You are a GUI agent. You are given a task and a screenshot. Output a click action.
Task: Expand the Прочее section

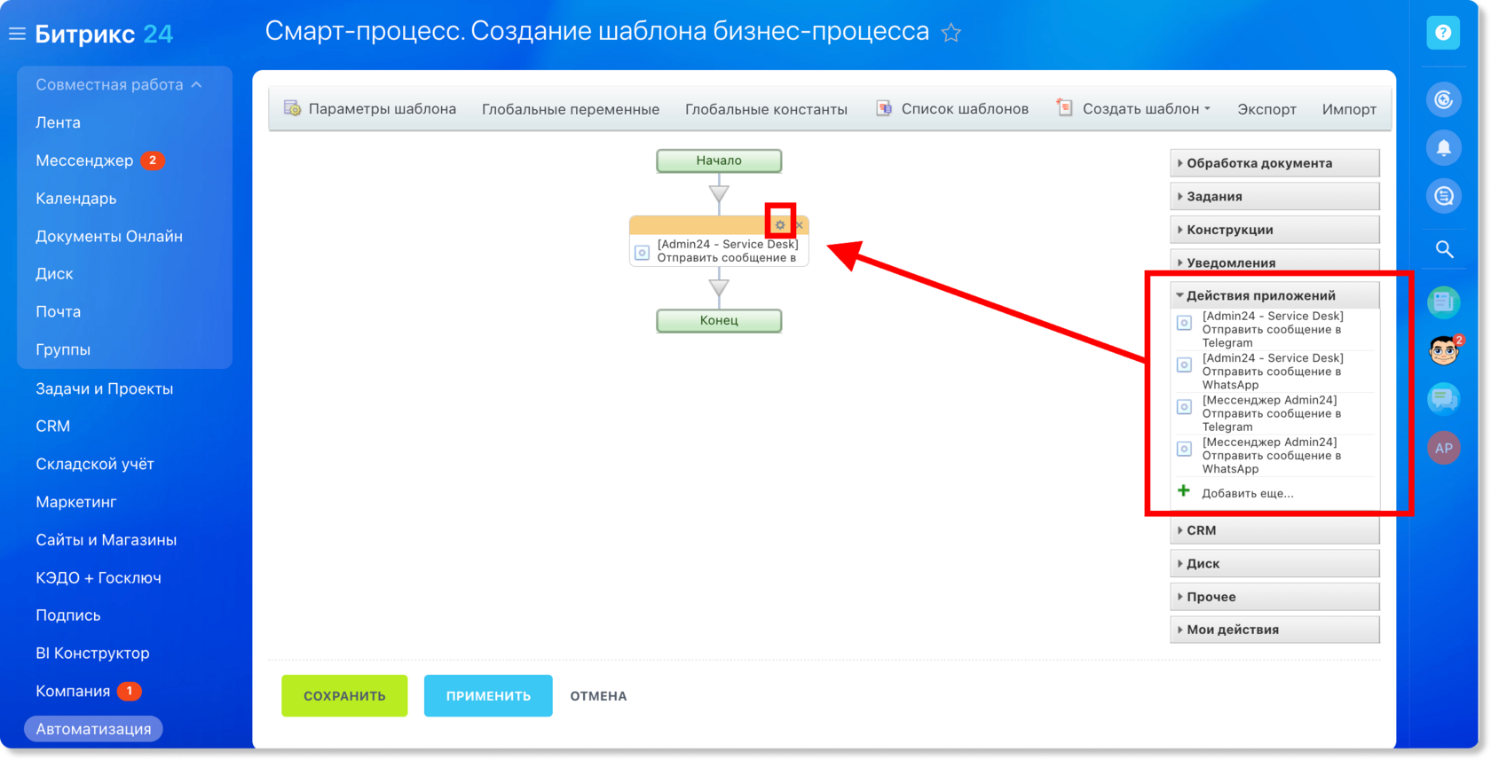click(x=1274, y=597)
